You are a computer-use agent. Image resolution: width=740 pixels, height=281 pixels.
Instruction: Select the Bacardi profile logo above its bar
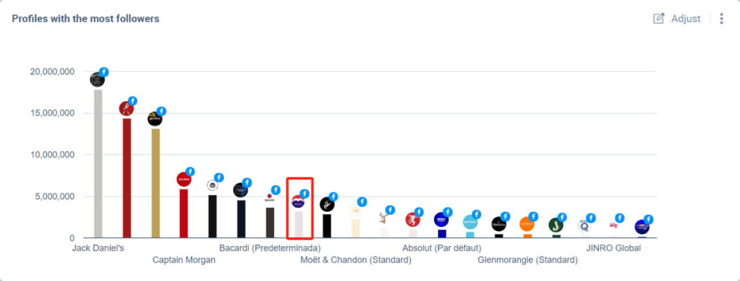[269, 198]
